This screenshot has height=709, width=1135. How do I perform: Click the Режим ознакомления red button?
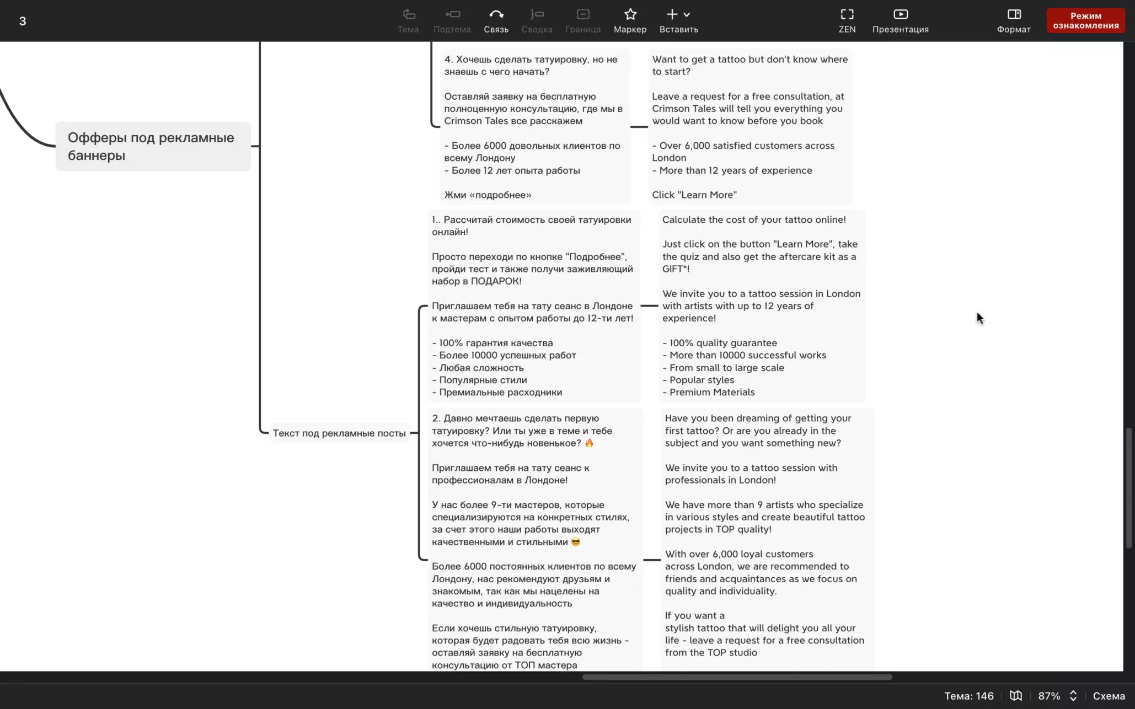1085,20
